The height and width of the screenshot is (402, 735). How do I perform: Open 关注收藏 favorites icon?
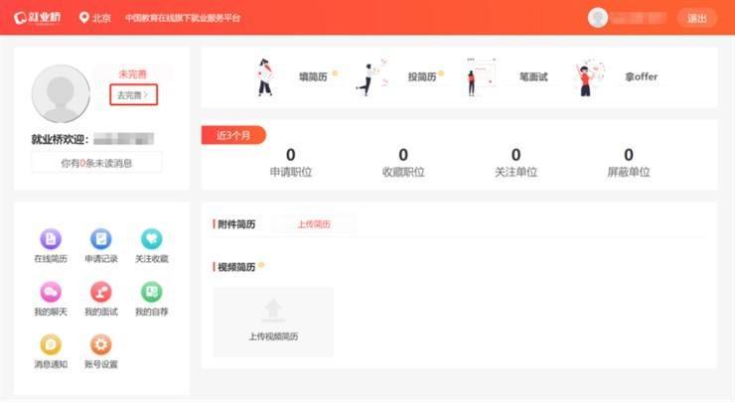(x=151, y=239)
